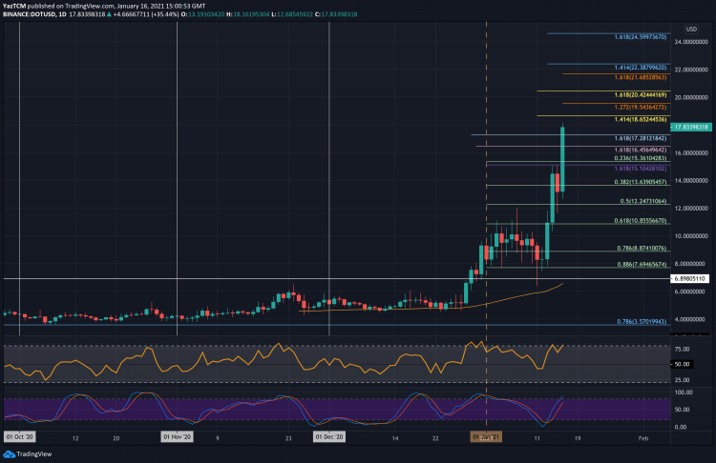The image size is (716, 463).
Task: Select the 0.618 Fibonacci level at 10.85556670
Action: coord(638,221)
